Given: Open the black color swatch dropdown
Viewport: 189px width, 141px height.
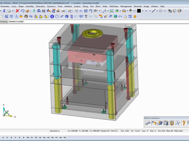Looking at the screenshot, I should [x=143, y=11].
